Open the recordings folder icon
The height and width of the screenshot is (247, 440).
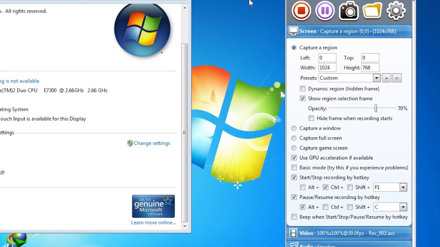pyautogui.click(x=372, y=11)
